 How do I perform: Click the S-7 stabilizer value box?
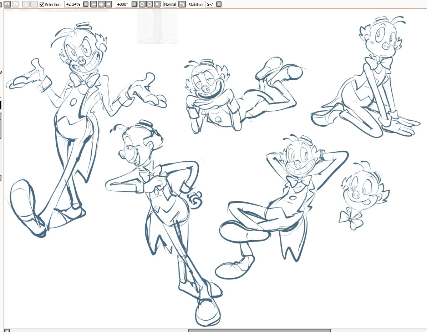click(210, 4)
